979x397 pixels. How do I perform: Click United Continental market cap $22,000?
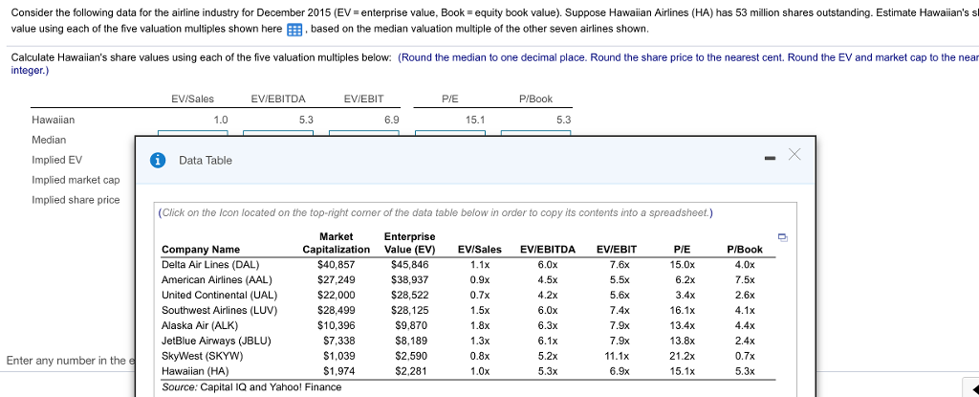click(x=336, y=295)
